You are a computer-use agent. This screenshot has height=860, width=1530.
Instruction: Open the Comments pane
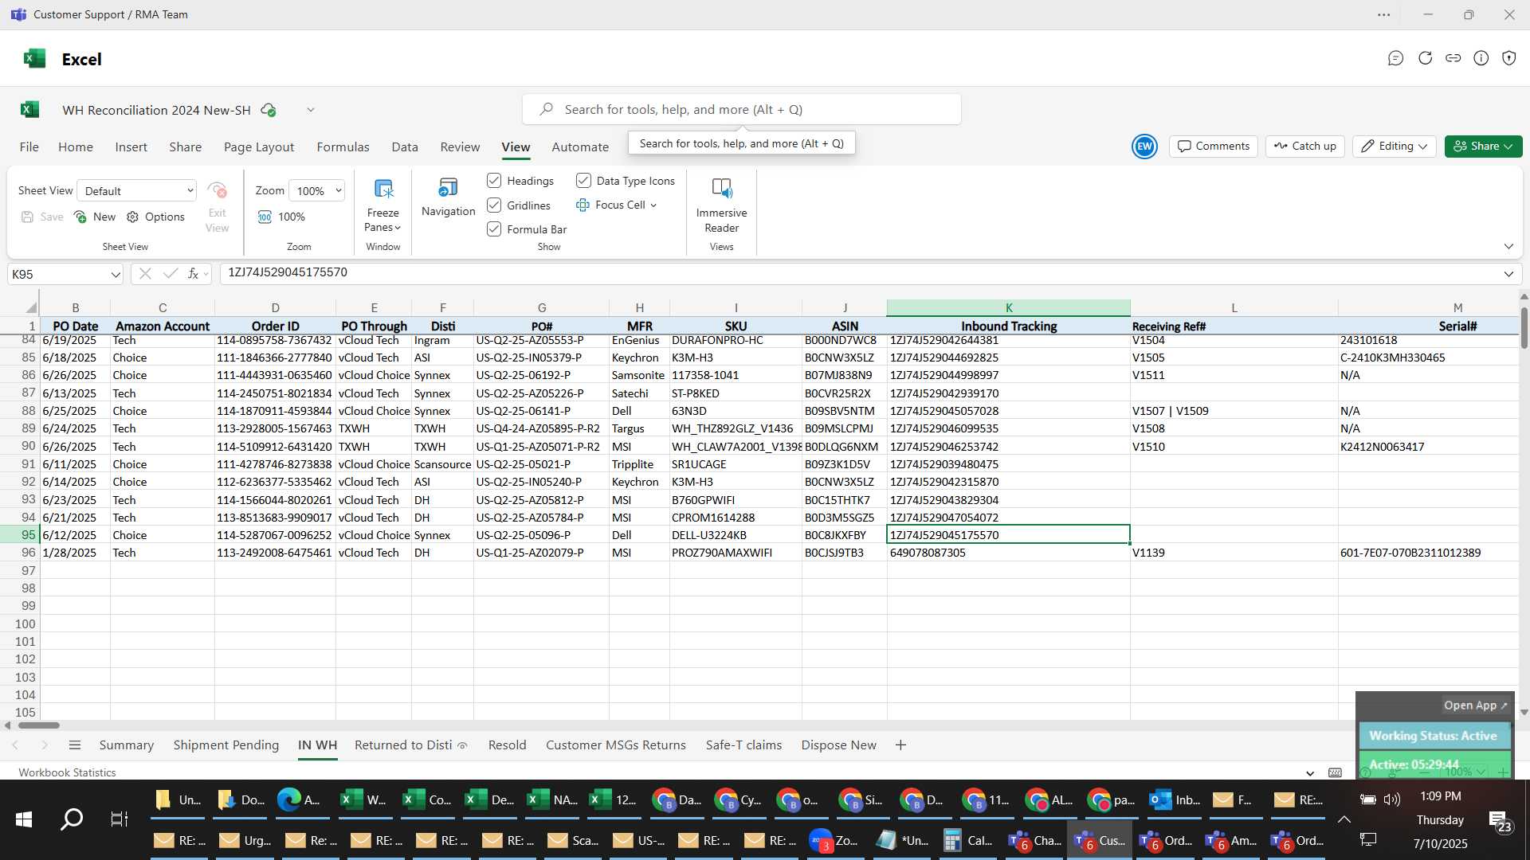point(1214,147)
